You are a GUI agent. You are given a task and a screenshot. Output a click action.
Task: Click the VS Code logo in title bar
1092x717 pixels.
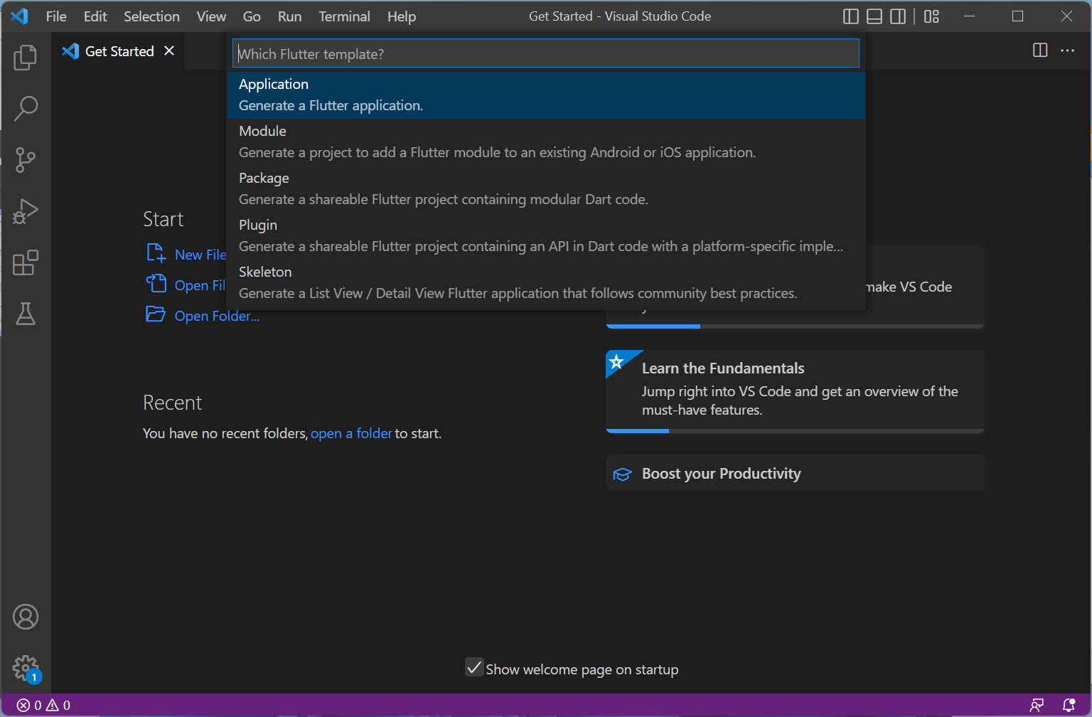20,16
